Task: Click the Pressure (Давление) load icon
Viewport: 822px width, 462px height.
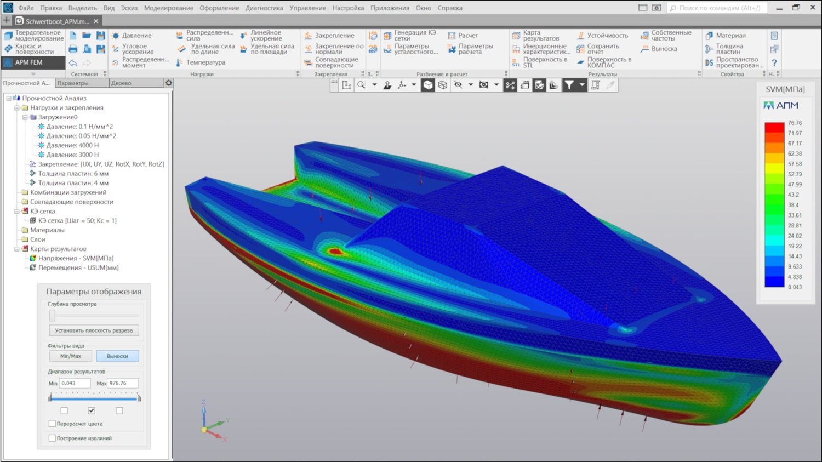Action: point(116,36)
